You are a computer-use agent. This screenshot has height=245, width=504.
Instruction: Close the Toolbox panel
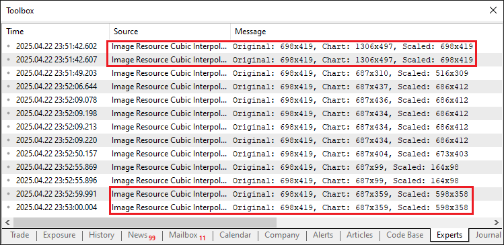[493, 10]
